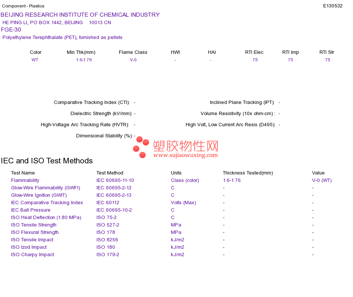Click IEC Ball Pressure test name

(30, 210)
